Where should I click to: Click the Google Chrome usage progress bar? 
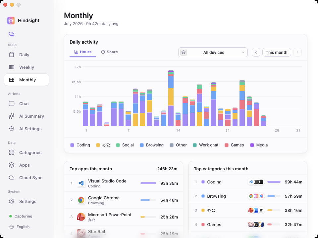coord(148,200)
